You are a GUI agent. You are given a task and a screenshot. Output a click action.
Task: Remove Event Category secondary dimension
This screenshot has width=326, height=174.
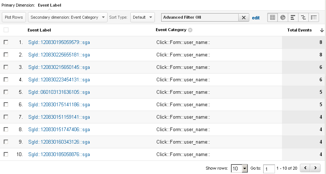pyautogui.click(x=190, y=30)
